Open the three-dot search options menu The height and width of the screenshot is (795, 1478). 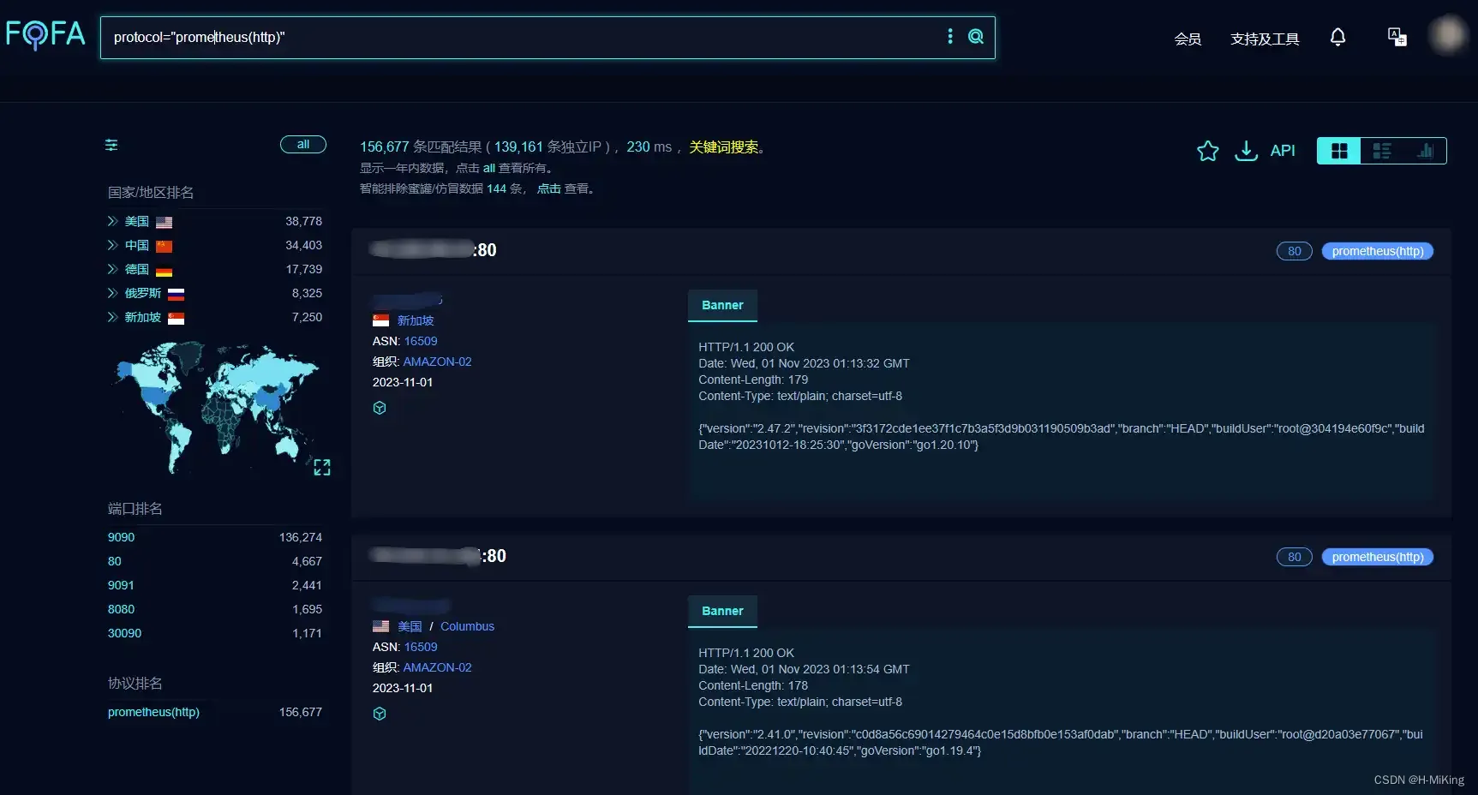click(x=949, y=37)
